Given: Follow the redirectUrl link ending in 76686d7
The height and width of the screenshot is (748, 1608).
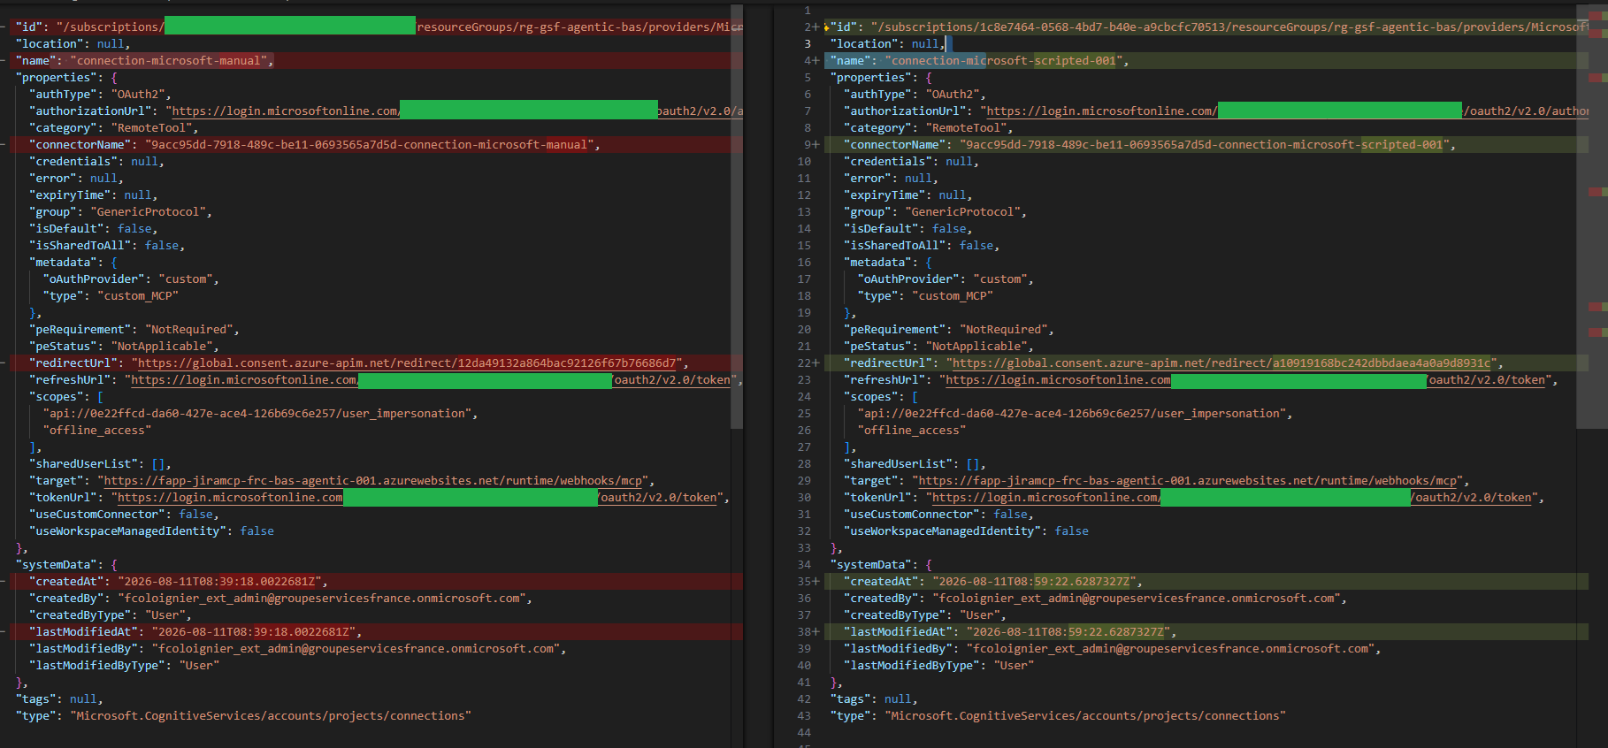Looking at the screenshot, I should 407,363.
